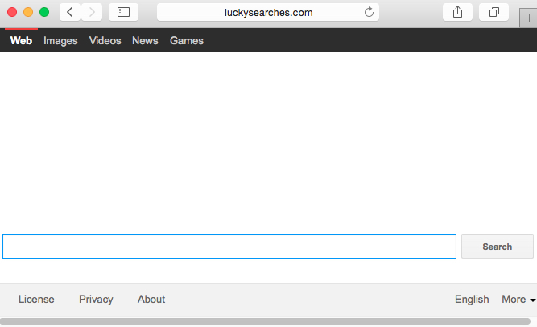Expand the More dropdown in footer

click(x=518, y=300)
